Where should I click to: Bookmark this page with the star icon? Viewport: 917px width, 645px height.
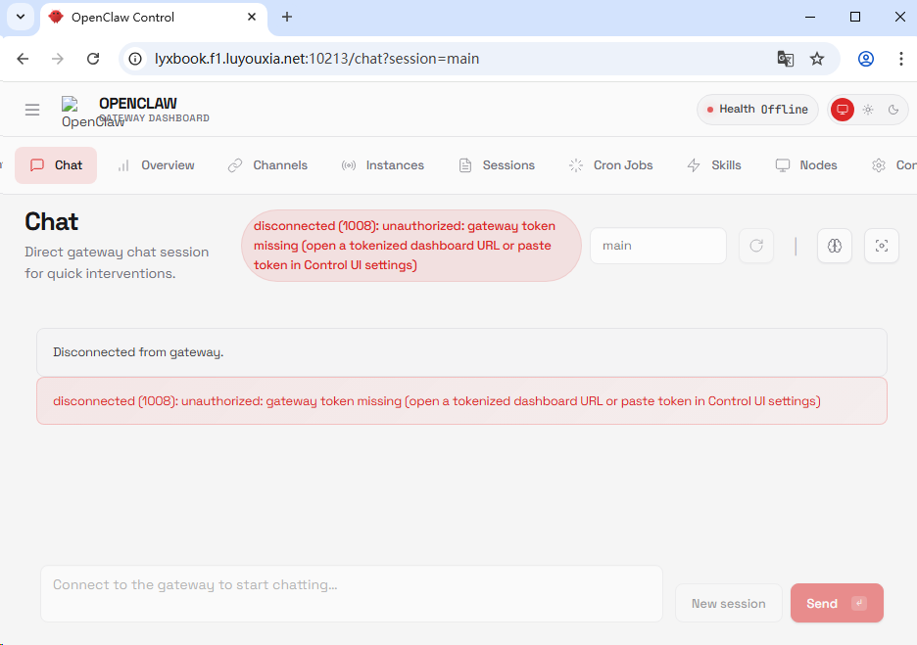pos(817,59)
